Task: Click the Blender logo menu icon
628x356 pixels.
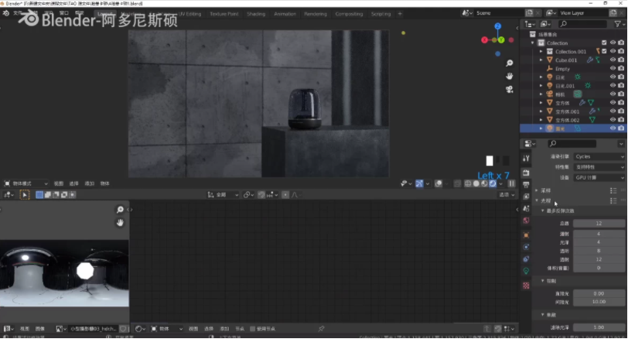Action: pyautogui.click(x=6, y=13)
